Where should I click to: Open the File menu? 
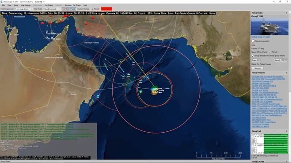point(3,5)
